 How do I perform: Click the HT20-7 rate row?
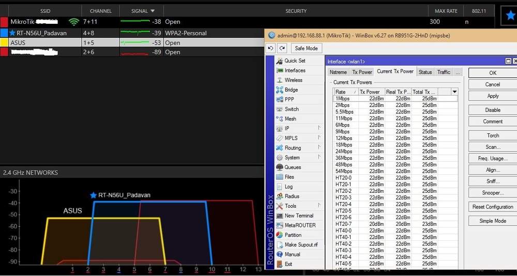(x=395, y=224)
